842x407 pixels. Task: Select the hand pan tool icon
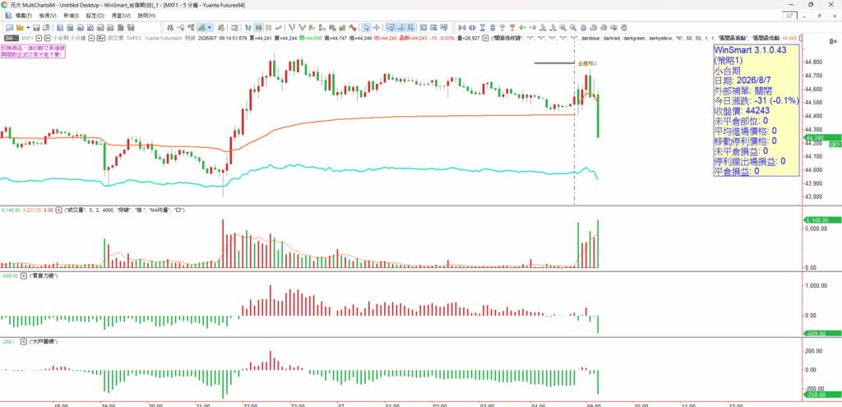tap(624, 27)
